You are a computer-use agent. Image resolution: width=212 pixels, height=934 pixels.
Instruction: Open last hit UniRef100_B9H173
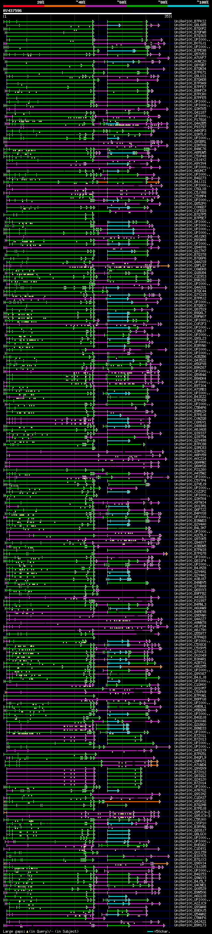(190, 925)
